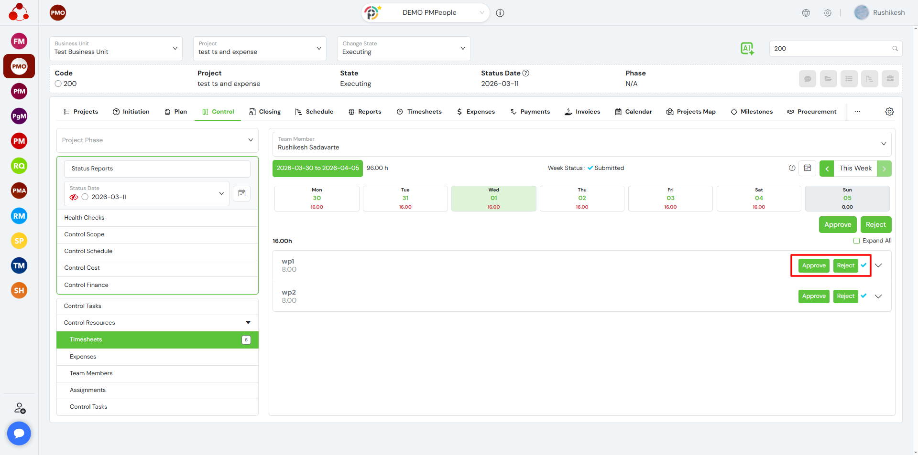Click the AI assistant sparkle icon
Viewport: 918px width, 455px height.
747,48
